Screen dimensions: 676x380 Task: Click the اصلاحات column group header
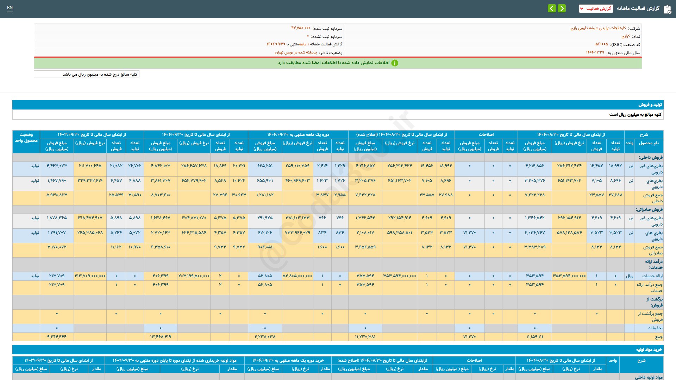(486, 134)
